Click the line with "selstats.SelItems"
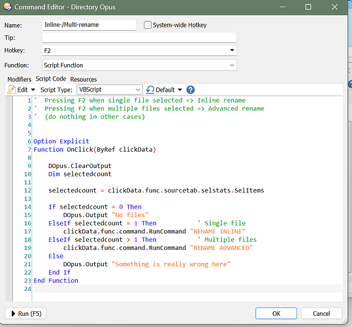This screenshot has height=327, width=352. tap(156, 190)
